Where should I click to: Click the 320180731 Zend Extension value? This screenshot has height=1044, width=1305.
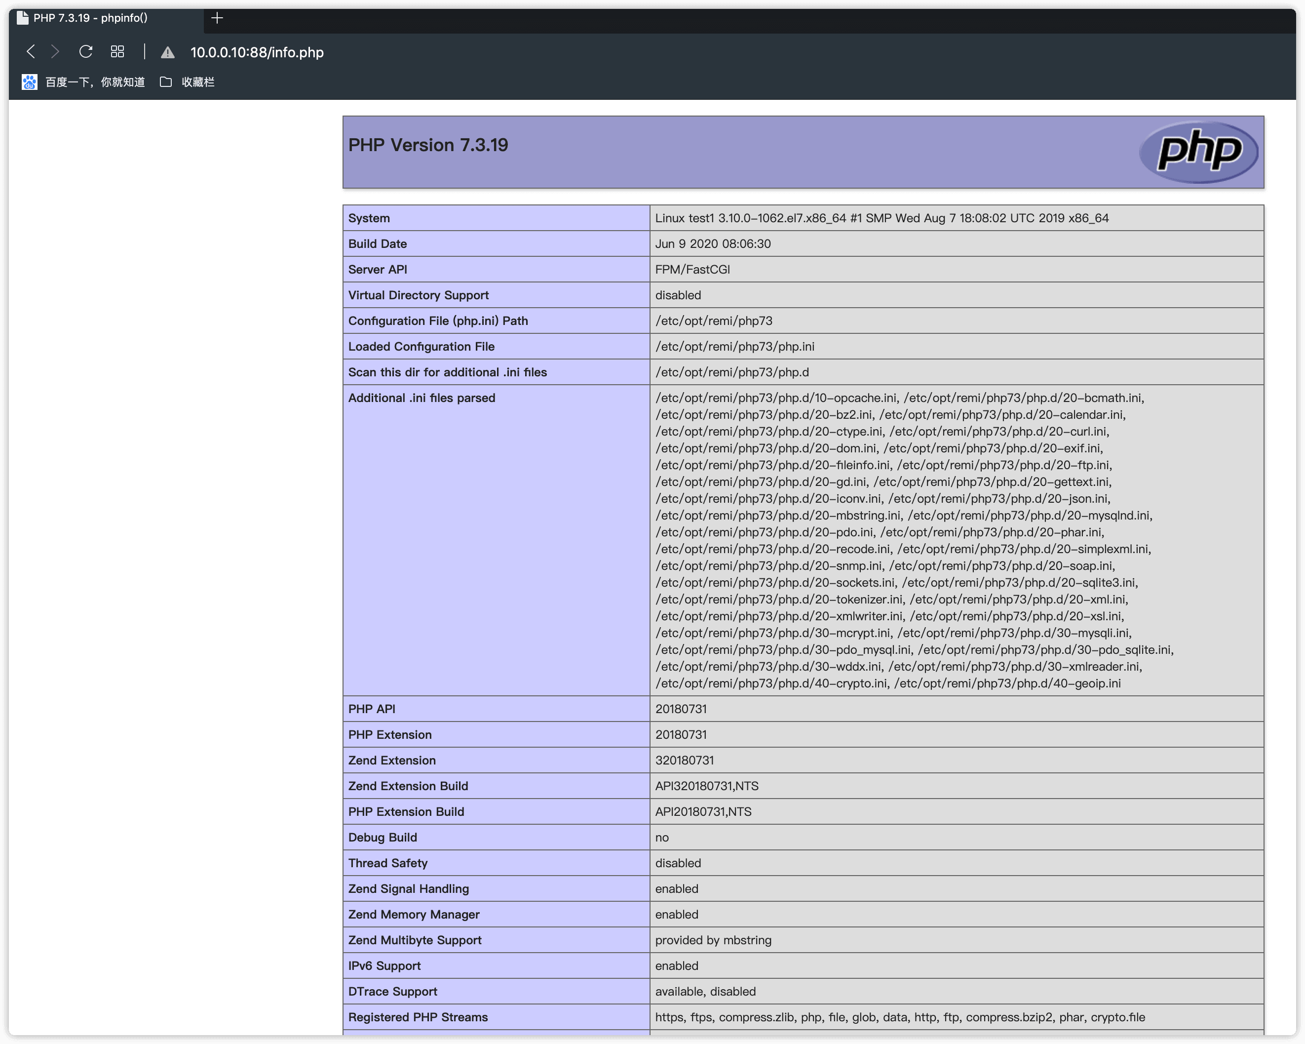684,761
